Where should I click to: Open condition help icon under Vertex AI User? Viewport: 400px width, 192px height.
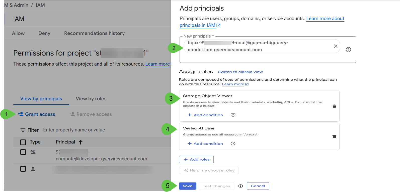(233, 143)
